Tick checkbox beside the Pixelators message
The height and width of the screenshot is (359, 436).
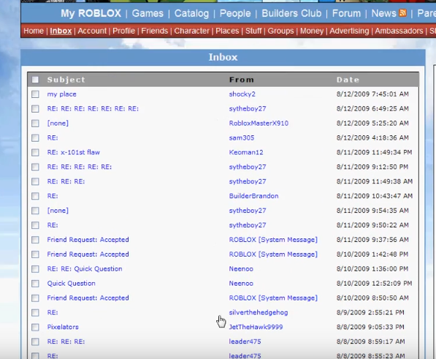pos(35,328)
